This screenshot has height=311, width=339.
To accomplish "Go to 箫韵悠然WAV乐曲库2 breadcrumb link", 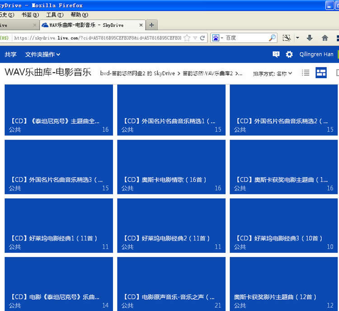I will click(208, 73).
